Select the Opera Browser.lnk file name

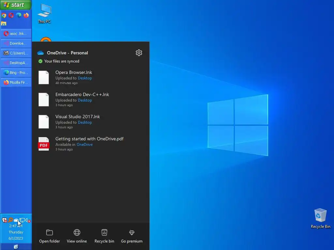coord(74,72)
